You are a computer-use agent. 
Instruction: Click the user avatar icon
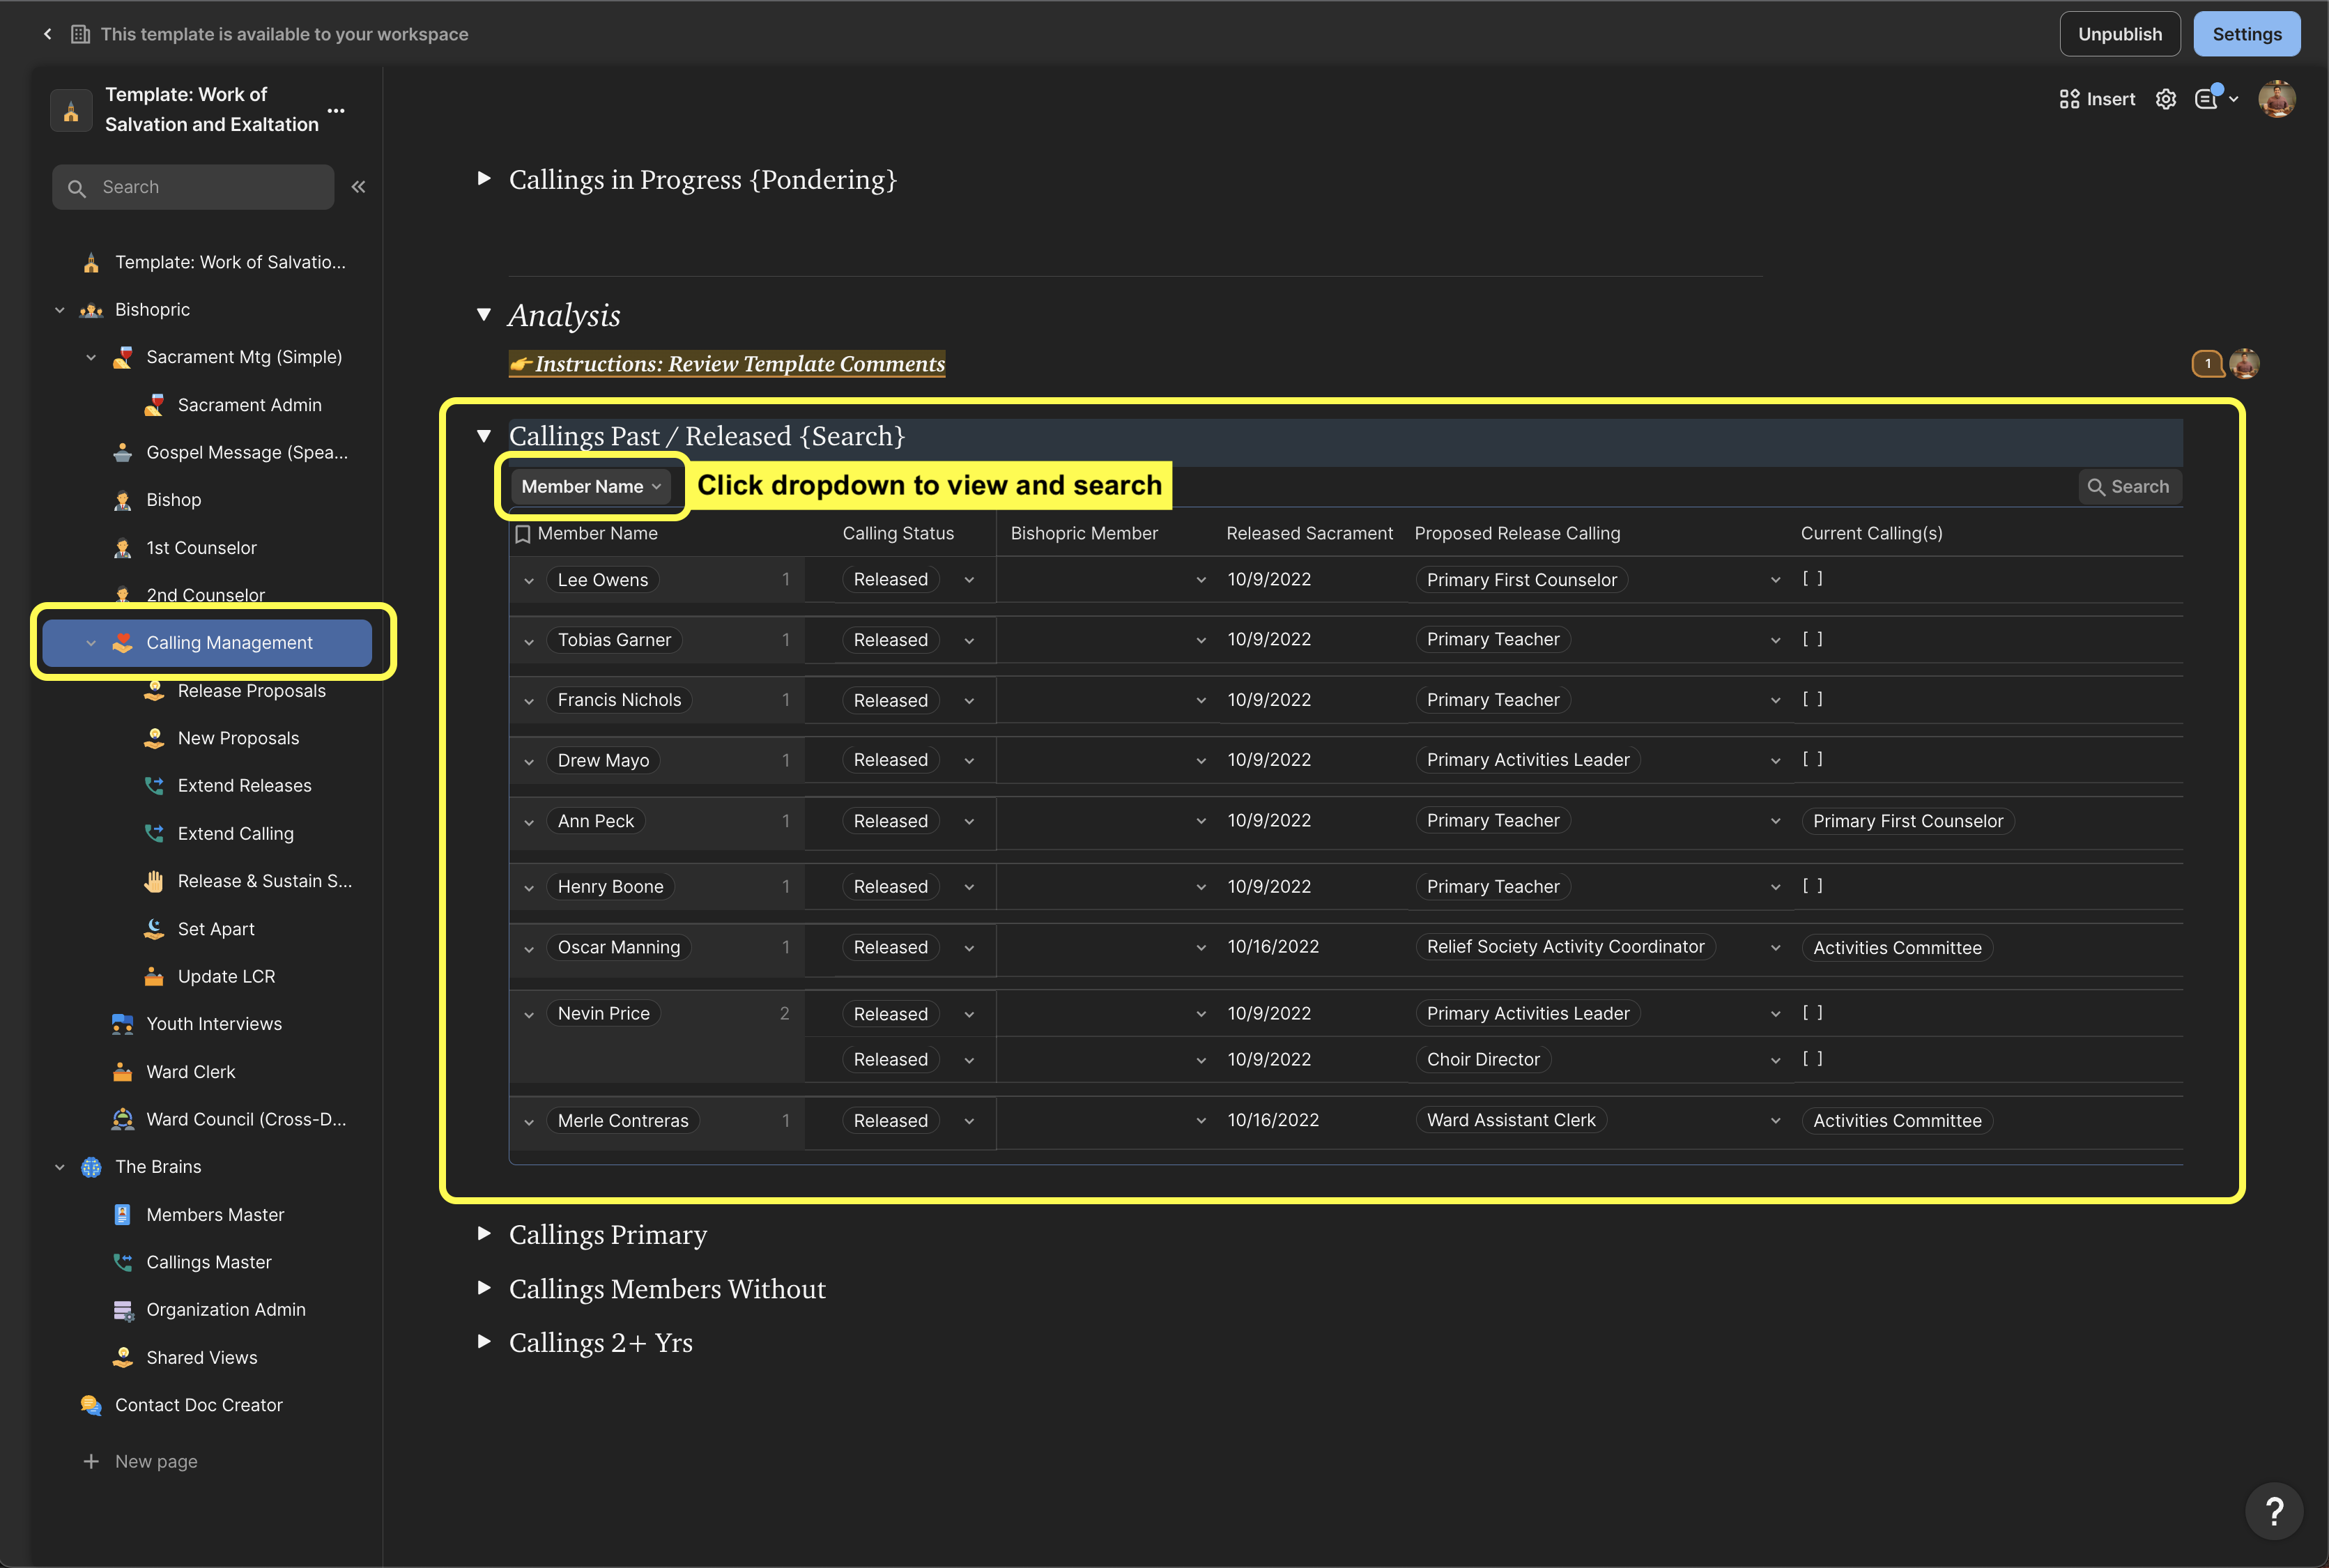coord(2276,99)
